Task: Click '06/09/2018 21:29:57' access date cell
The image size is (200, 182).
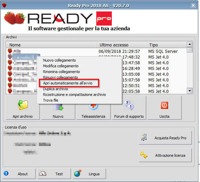Action: click(119, 51)
